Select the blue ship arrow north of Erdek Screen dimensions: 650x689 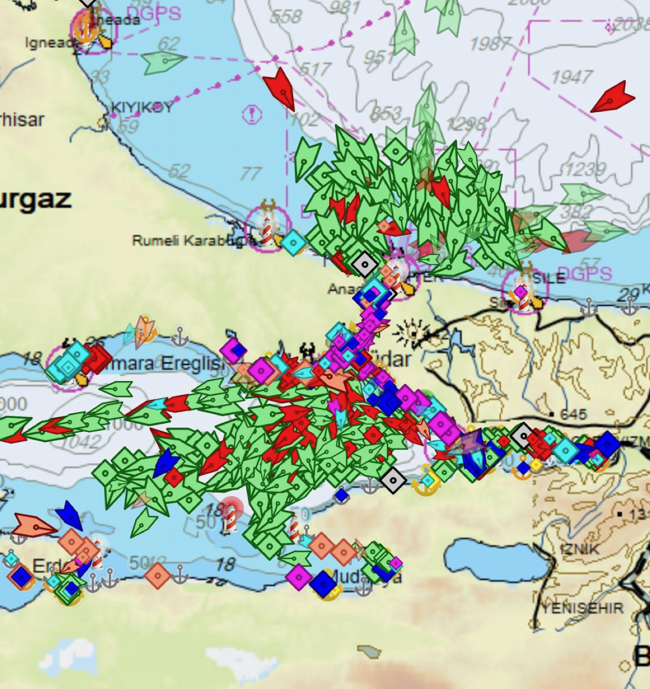(70, 515)
